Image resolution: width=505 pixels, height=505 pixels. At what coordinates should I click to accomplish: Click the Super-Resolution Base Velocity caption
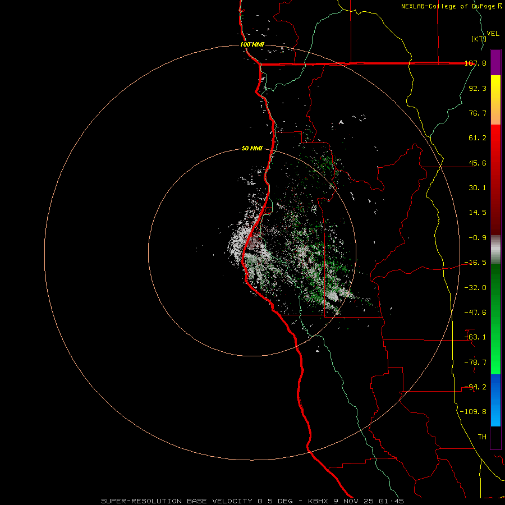tap(252, 501)
